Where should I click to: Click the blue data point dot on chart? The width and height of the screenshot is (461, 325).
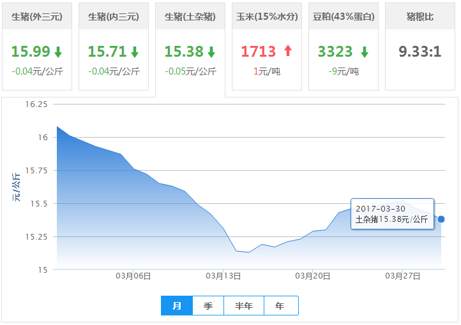(441, 219)
